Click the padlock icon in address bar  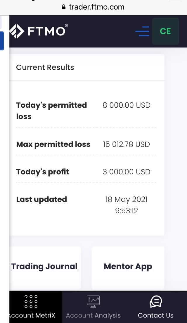(64, 7)
